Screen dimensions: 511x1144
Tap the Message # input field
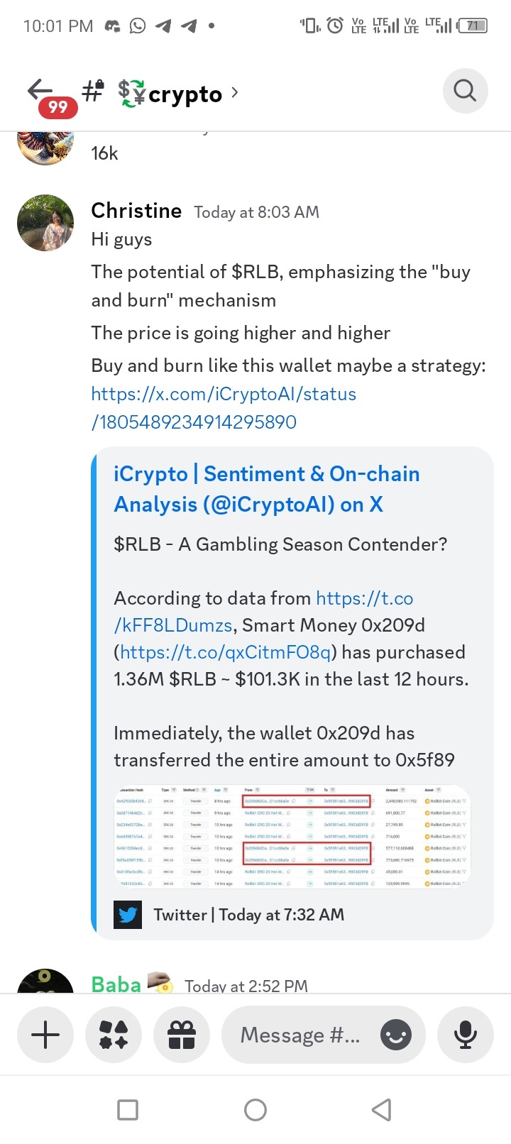(300, 1035)
